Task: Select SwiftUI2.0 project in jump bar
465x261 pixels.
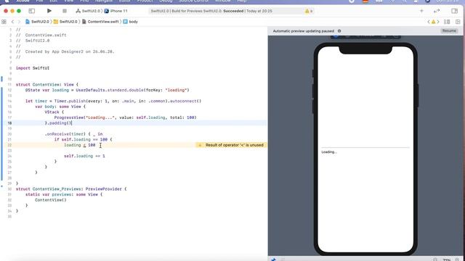Action: [37, 22]
